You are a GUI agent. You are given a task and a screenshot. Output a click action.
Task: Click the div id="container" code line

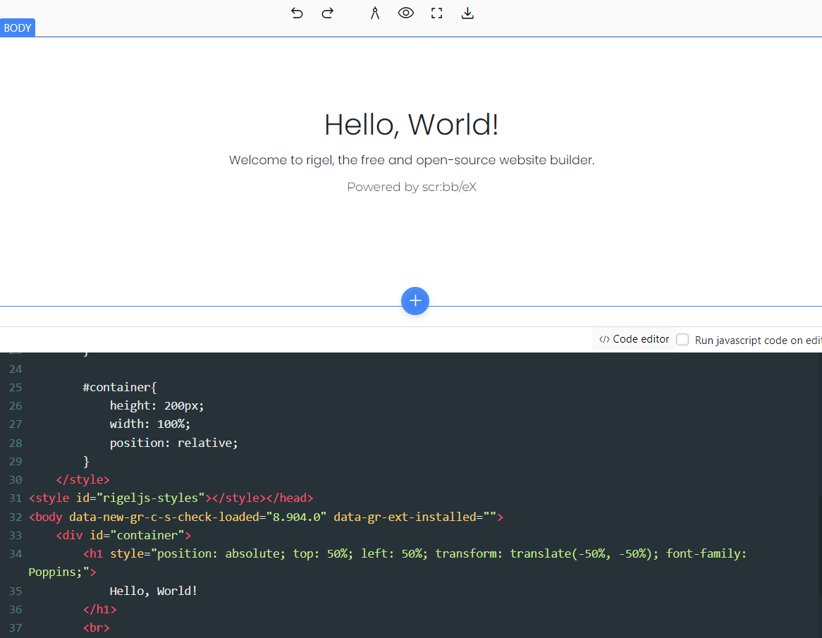pyautogui.click(x=123, y=535)
